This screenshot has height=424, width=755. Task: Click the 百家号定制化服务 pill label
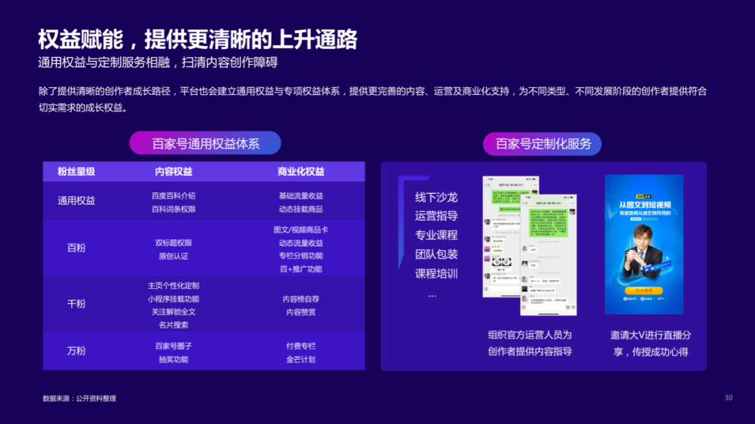point(542,144)
